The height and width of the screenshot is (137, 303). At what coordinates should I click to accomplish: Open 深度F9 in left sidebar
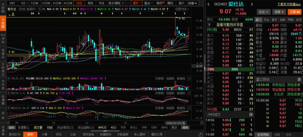tap(3, 54)
